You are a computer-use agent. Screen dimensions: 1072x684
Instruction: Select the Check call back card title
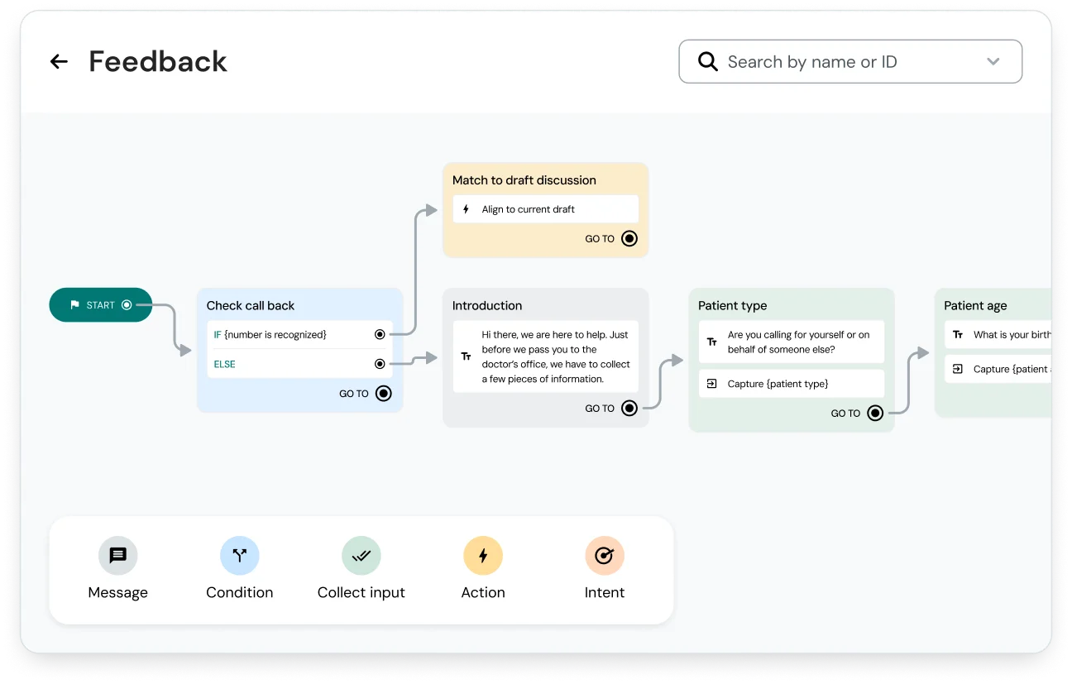coord(251,305)
